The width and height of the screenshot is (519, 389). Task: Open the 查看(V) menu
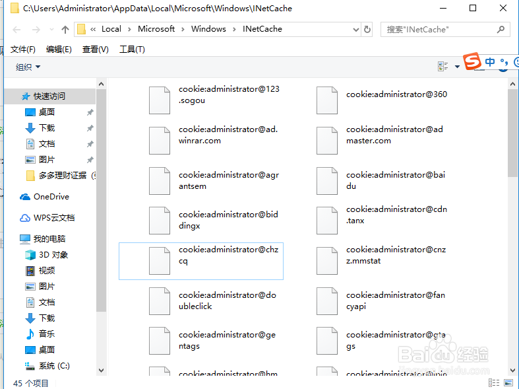pyautogui.click(x=96, y=50)
